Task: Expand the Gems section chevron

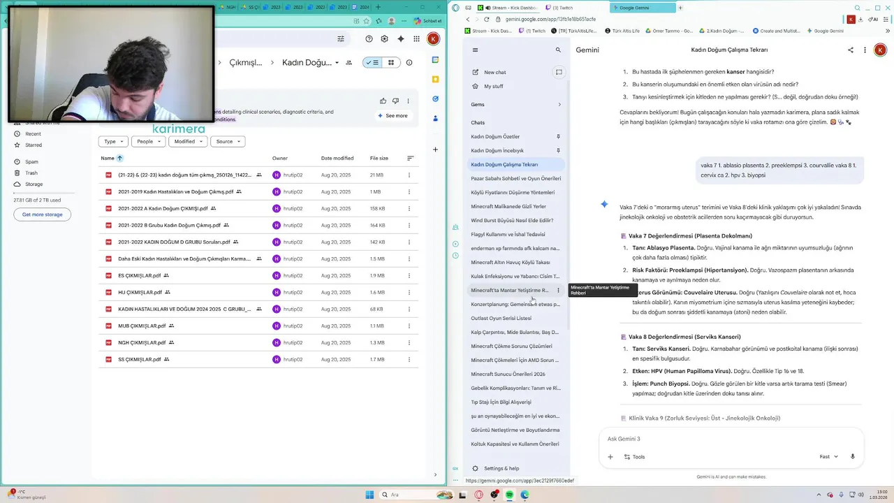Action: point(559,105)
